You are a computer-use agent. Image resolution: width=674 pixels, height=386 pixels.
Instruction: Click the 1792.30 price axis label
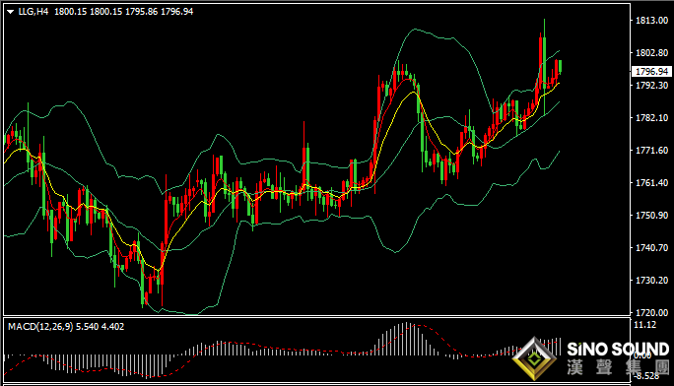tap(651, 85)
